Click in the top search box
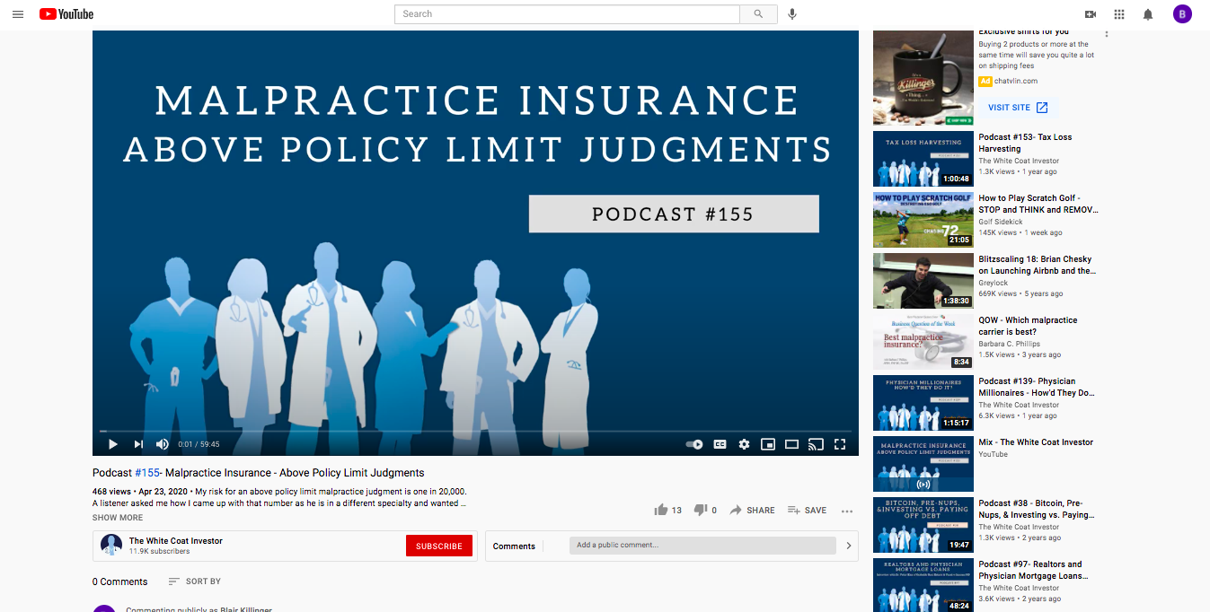This screenshot has width=1210, height=612. coord(567,14)
